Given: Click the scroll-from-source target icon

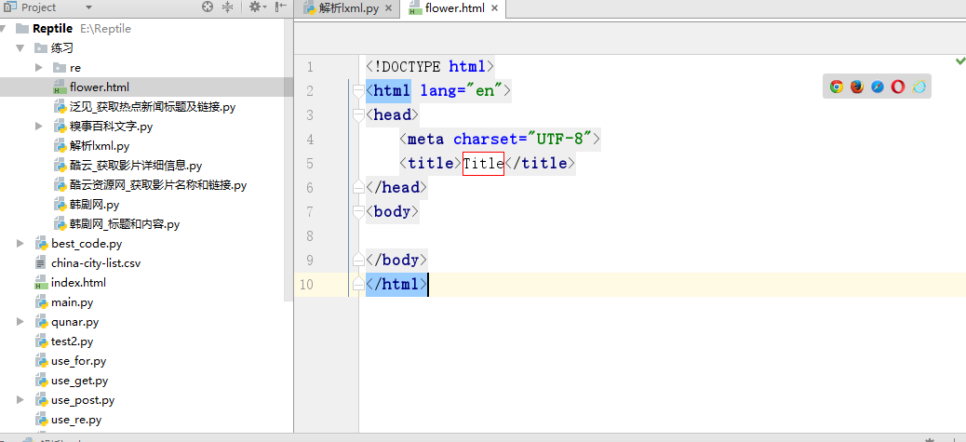Looking at the screenshot, I should 208,7.
